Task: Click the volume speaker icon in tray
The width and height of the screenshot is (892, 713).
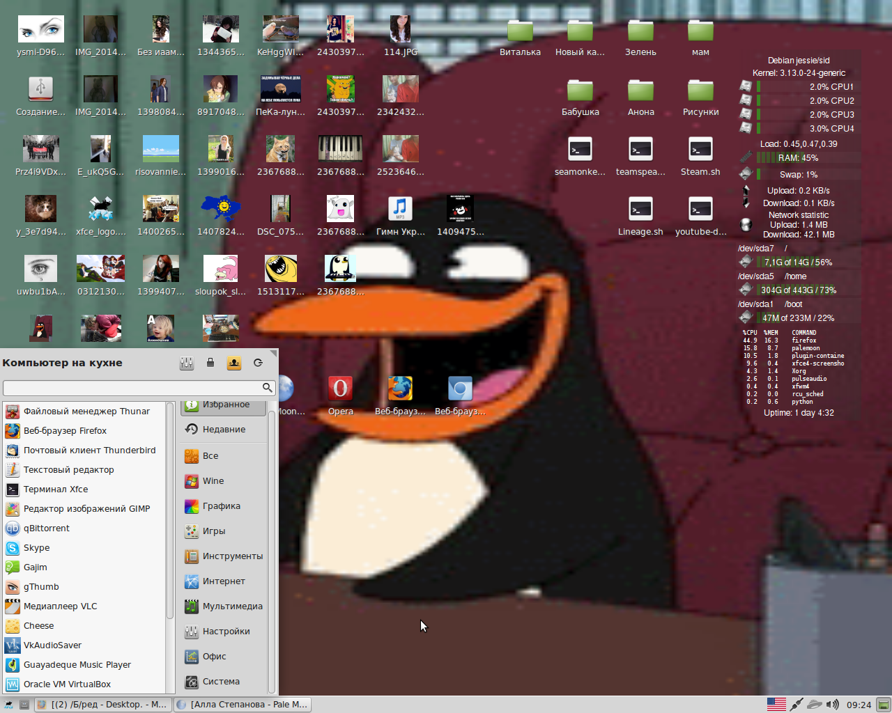Action: click(833, 705)
